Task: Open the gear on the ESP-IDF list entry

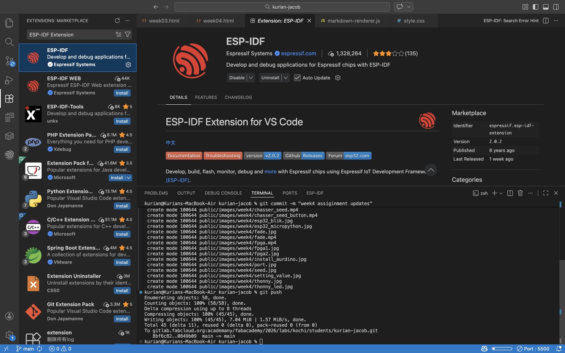Action: pyautogui.click(x=128, y=65)
